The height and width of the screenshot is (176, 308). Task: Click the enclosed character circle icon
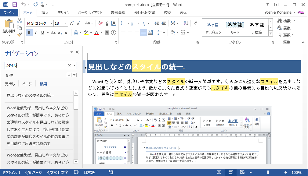(x=114, y=33)
